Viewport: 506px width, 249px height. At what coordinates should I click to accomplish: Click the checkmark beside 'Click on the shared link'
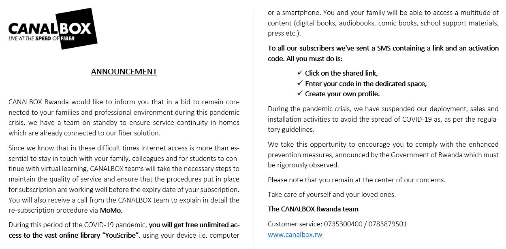300,73
